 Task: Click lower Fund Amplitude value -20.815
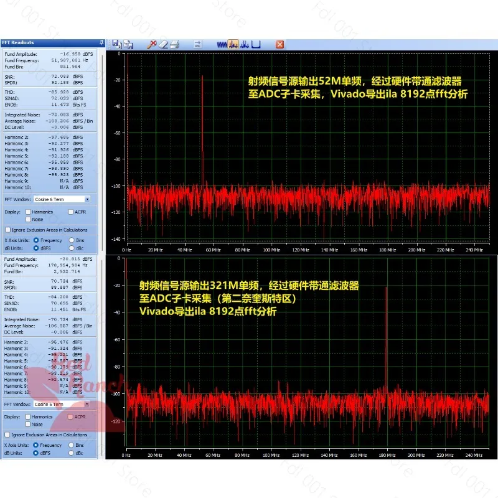click(x=70, y=259)
